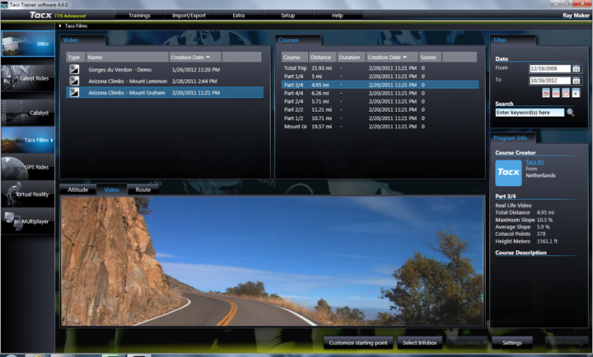
Task: Switch to the Route tab
Action: pyautogui.click(x=143, y=190)
